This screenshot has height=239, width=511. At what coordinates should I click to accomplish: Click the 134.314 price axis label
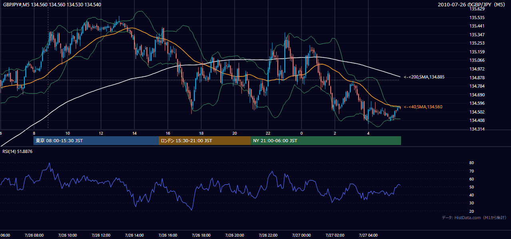[x=477, y=129]
